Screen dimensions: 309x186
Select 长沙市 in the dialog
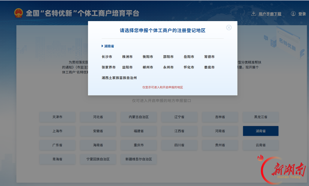107,57
